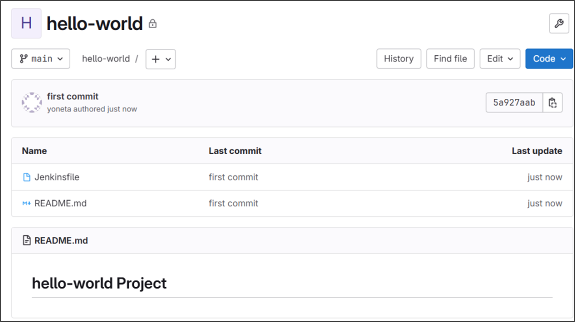The width and height of the screenshot is (575, 322).
Task: Click the hello-world breadcrumb link
Action: pyautogui.click(x=106, y=59)
